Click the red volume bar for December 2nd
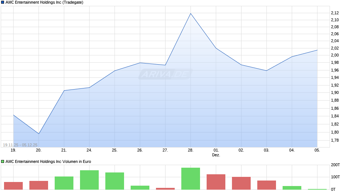This screenshot has width=345, height=193. [241, 183]
